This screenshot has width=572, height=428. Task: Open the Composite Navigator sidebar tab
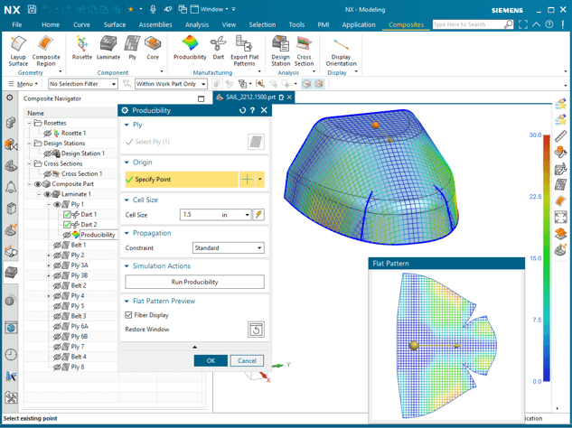pos(11,272)
